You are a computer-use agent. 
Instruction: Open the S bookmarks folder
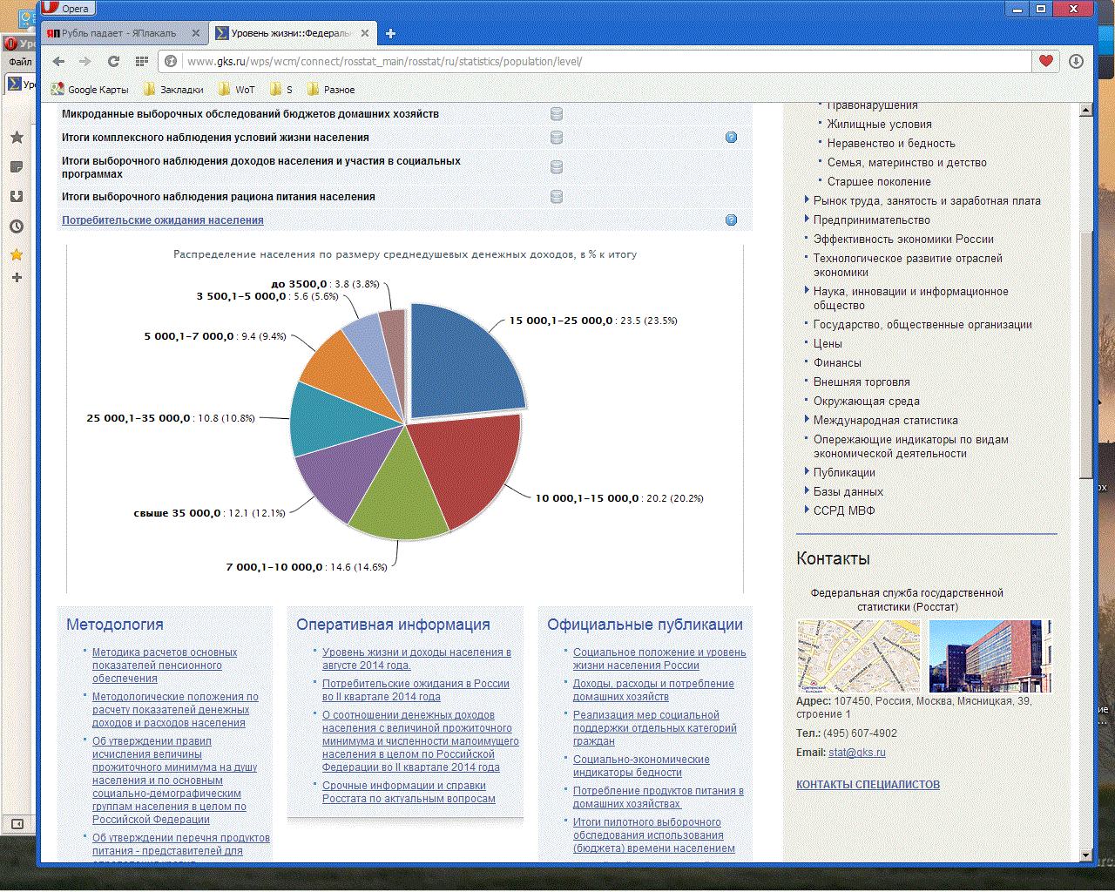pyautogui.click(x=281, y=89)
